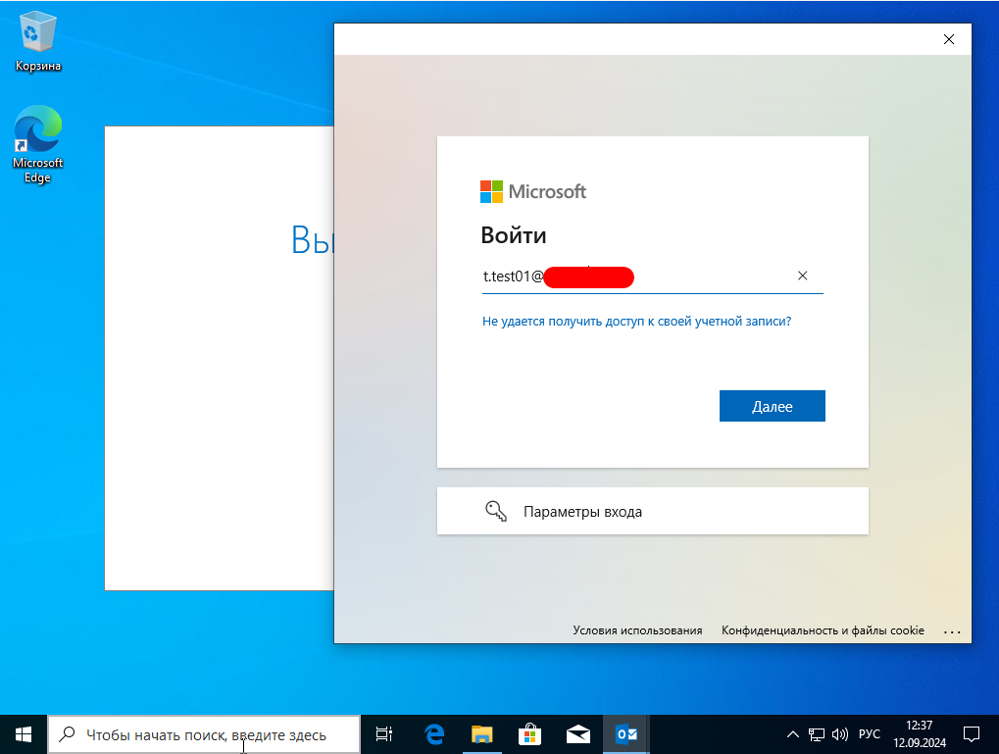Open the volume control in the tray
This screenshot has width=999, height=754.
(840, 734)
